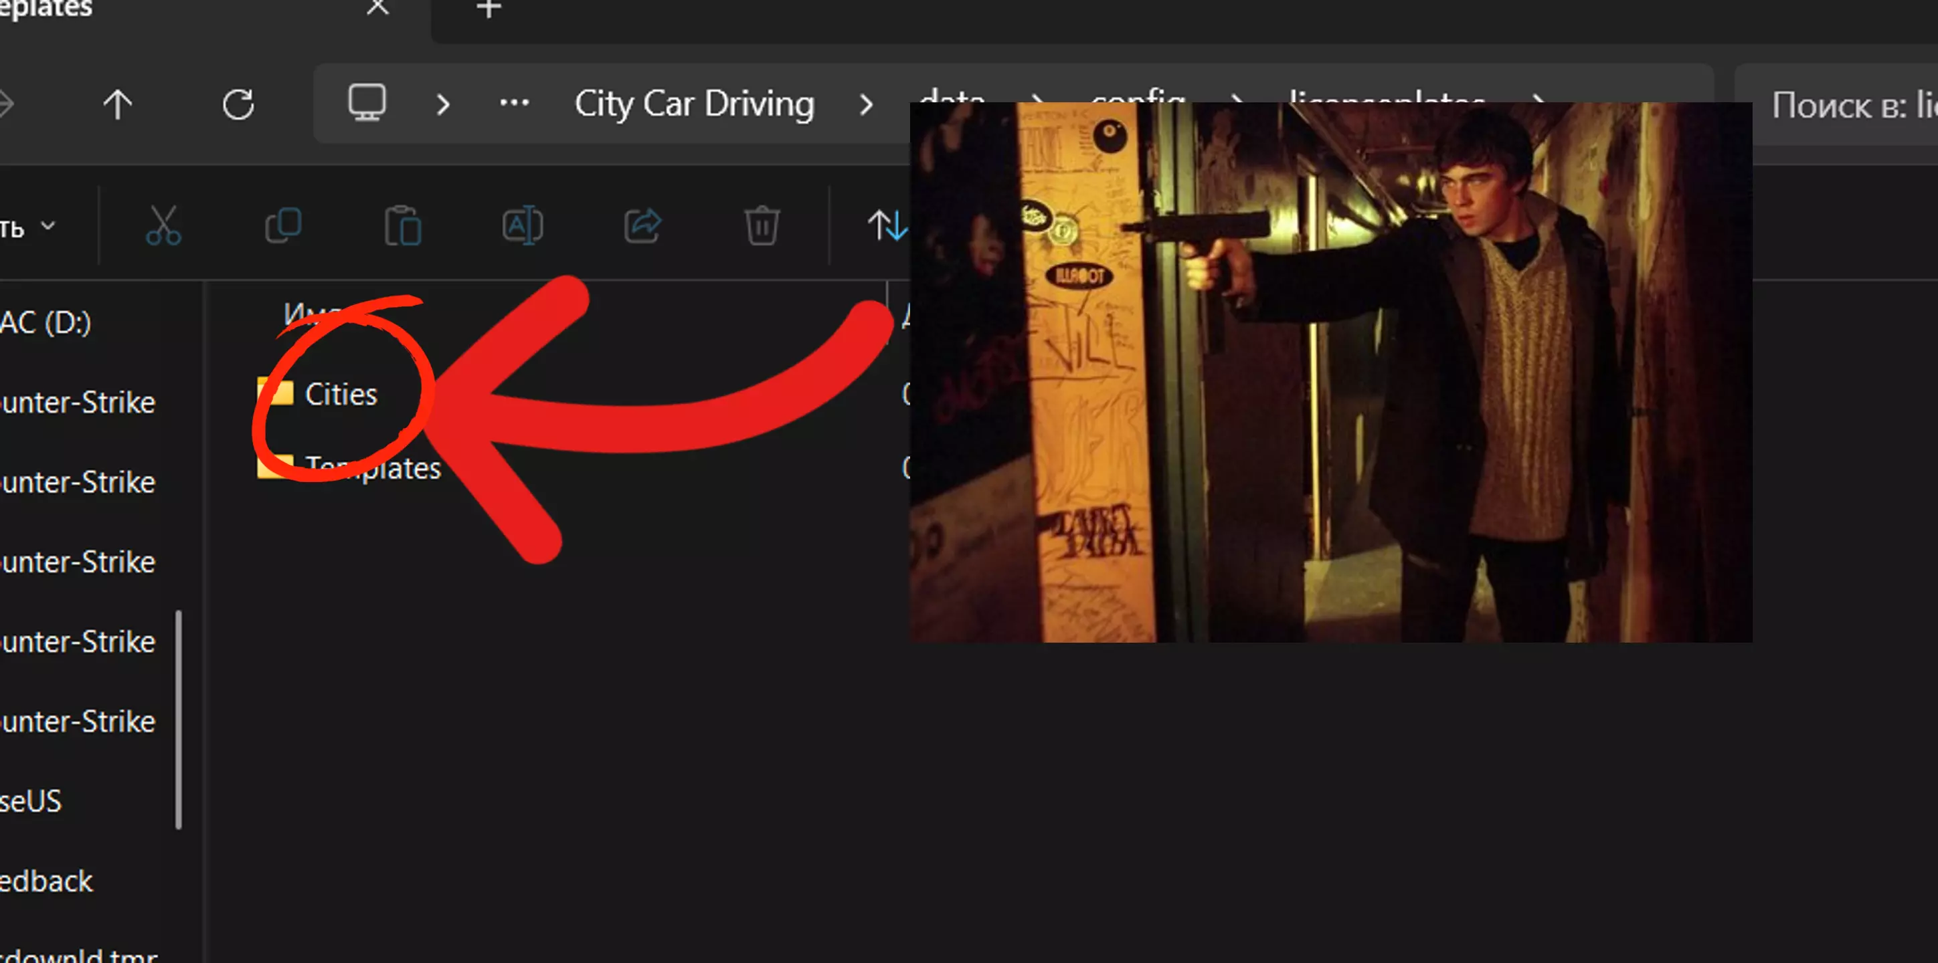Click the Paste clipboard icon
1938x963 pixels.
[402, 225]
